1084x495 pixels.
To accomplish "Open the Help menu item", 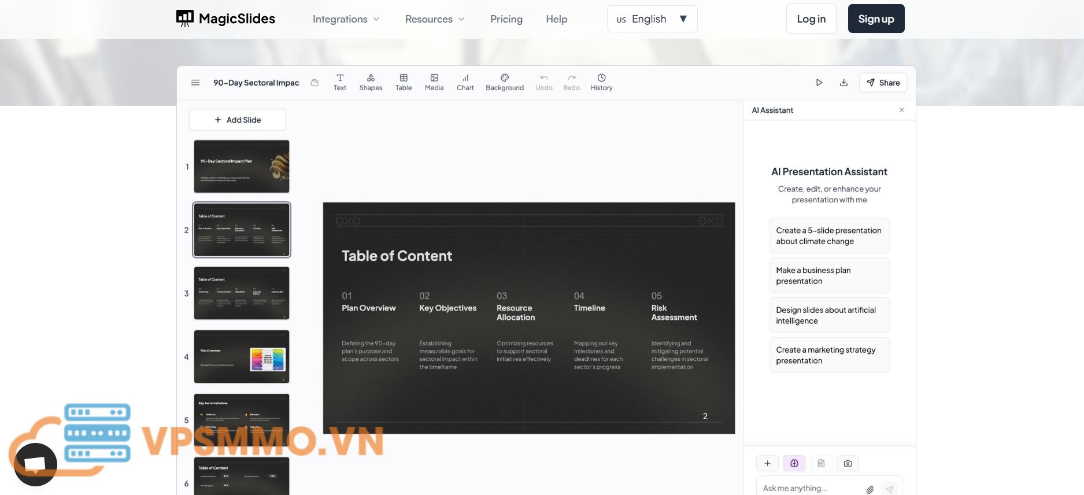I will (557, 19).
